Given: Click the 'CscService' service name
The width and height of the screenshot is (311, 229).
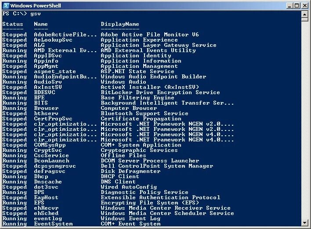Looking at the screenshot, I should click(51, 155).
